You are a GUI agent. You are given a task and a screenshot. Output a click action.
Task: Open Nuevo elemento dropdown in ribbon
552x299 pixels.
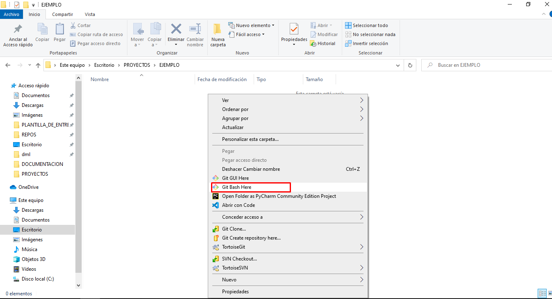[251, 25]
